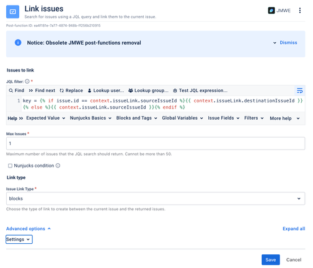This screenshot has height=268, width=313.
Task: Click the blue notice information icon
Action: (18, 43)
